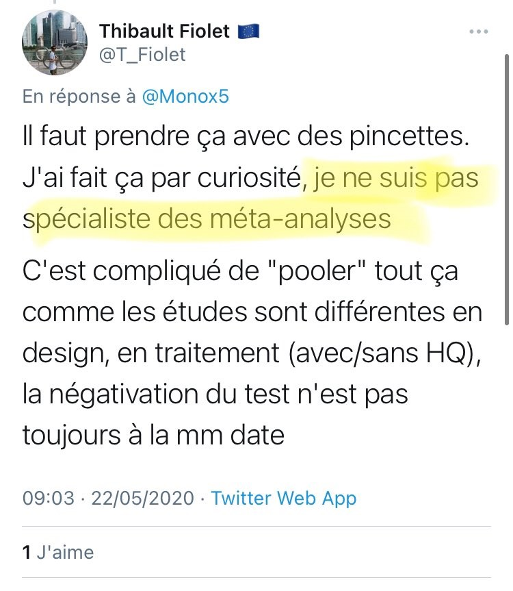The width and height of the screenshot is (513, 591).
Task: Click the line "la négativation du test n'est pas"
Action: tap(215, 394)
